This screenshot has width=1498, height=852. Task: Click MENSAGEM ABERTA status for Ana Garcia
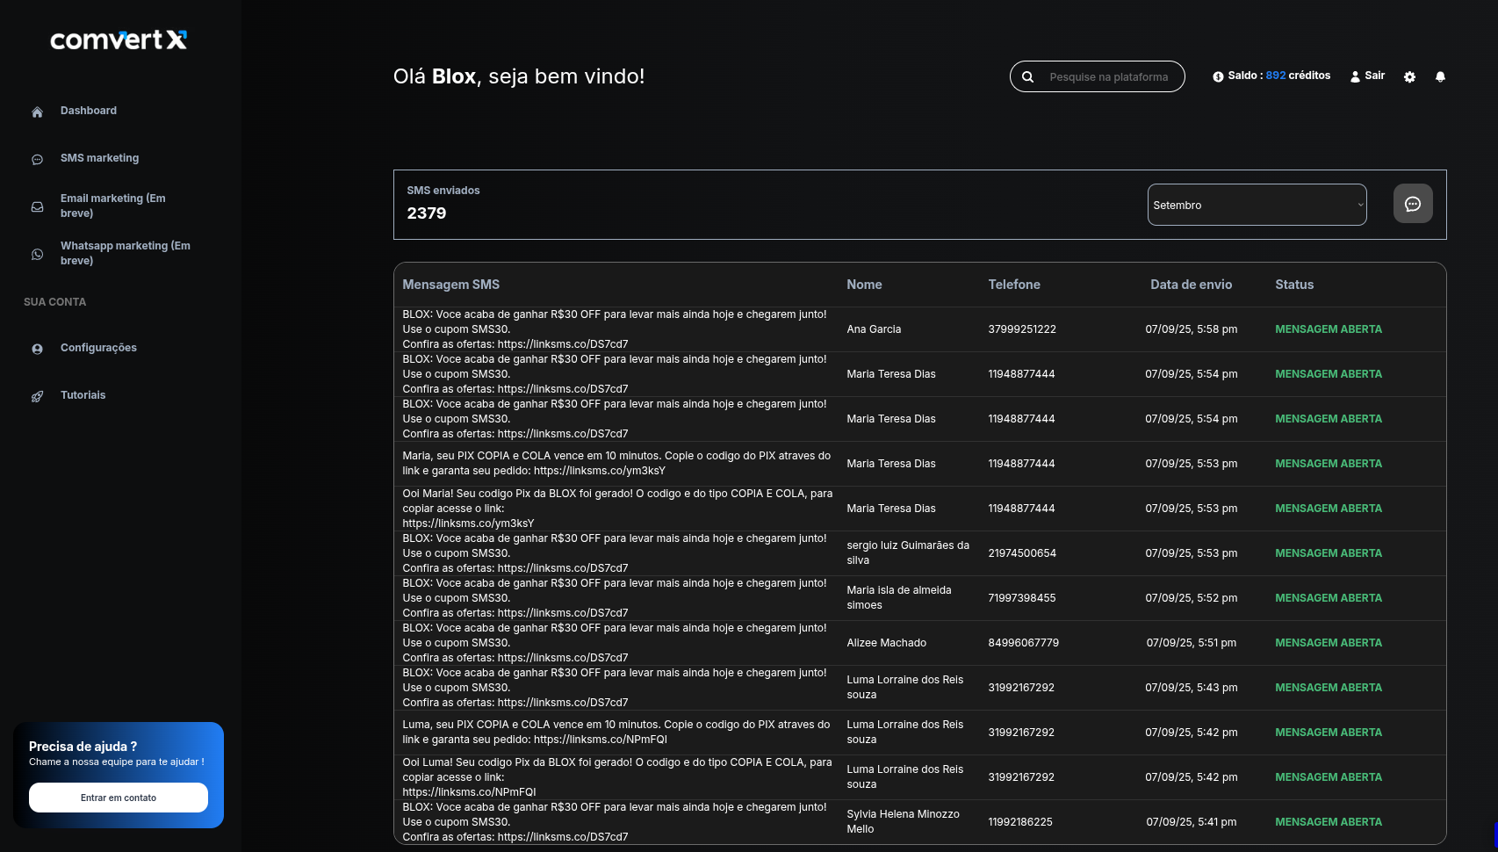(1329, 329)
